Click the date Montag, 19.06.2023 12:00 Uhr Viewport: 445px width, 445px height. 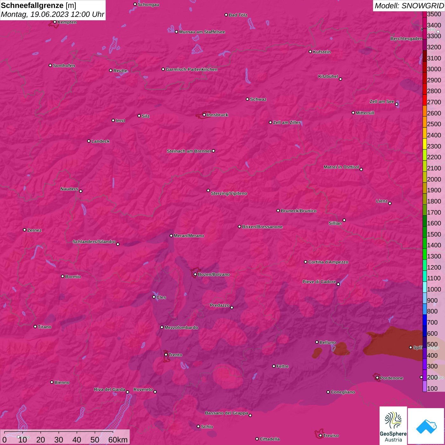pos(52,14)
